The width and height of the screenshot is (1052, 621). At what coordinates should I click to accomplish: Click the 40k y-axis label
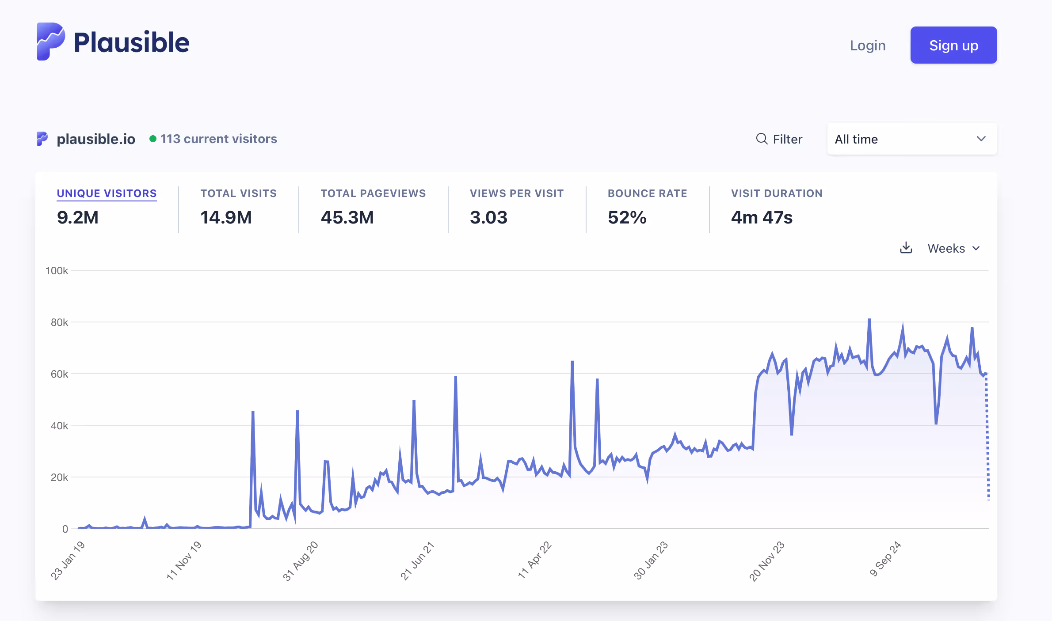[59, 426]
